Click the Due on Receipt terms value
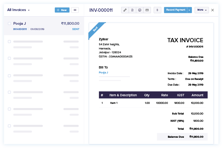Image resolution: width=222 pixels, height=148 pixels. [194, 79]
